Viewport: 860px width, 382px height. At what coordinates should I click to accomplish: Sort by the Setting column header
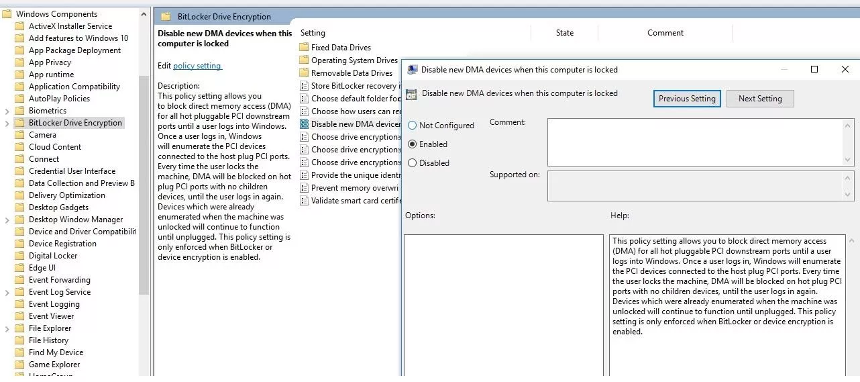[313, 33]
